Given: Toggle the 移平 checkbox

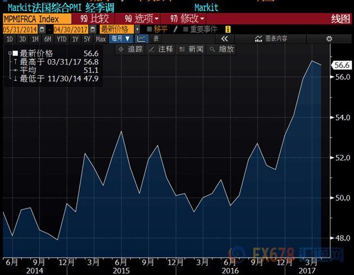Looking at the screenshot, I should pos(149,29).
